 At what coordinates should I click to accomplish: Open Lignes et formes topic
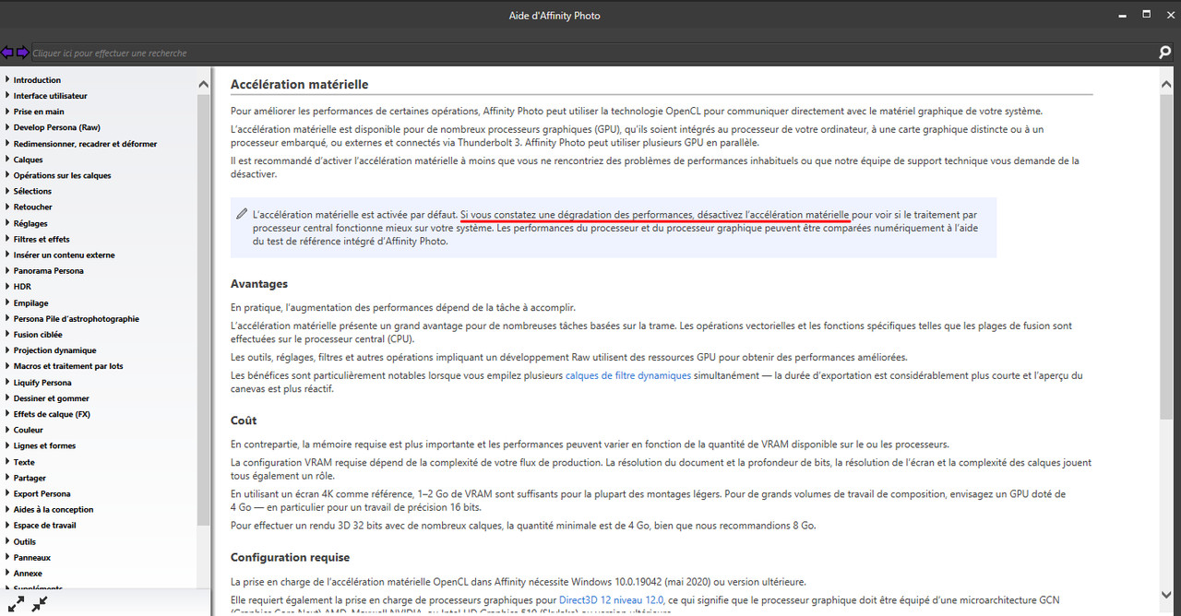[x=44, y=445]
